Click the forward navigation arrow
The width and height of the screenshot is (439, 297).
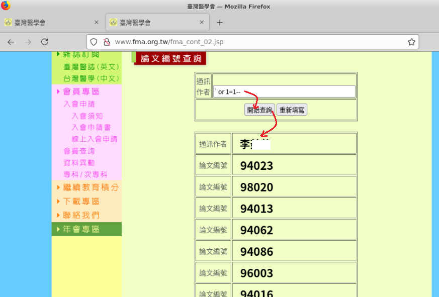[28, 42]
